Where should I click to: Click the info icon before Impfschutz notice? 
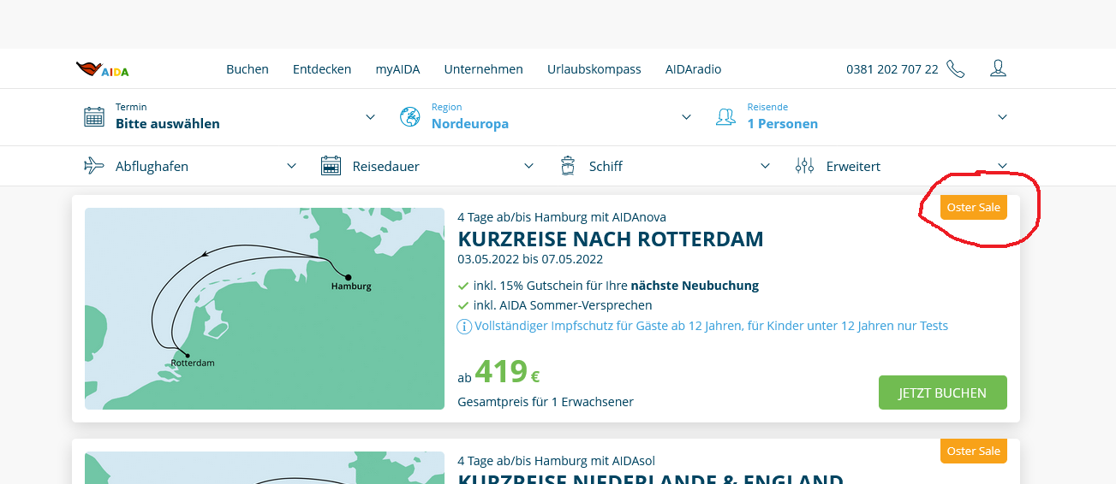[464, 326]
